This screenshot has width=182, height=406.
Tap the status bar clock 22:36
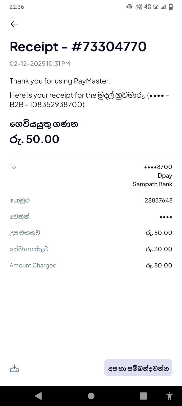point(17,7)
